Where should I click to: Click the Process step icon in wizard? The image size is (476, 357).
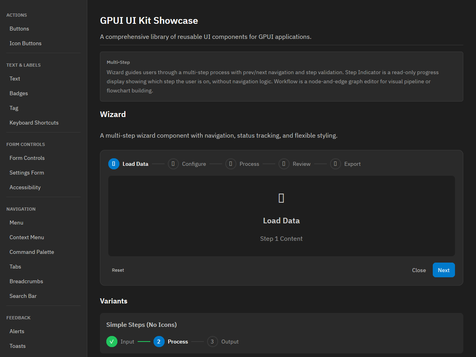pyautogui.click(x=231, y=164)
